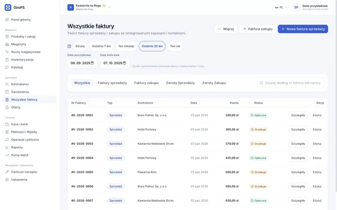Click the Produkty i usługi icon
Screen dimensions: 337x210
(x=7, y=37)
